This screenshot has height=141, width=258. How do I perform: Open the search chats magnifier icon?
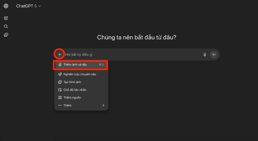6,26
